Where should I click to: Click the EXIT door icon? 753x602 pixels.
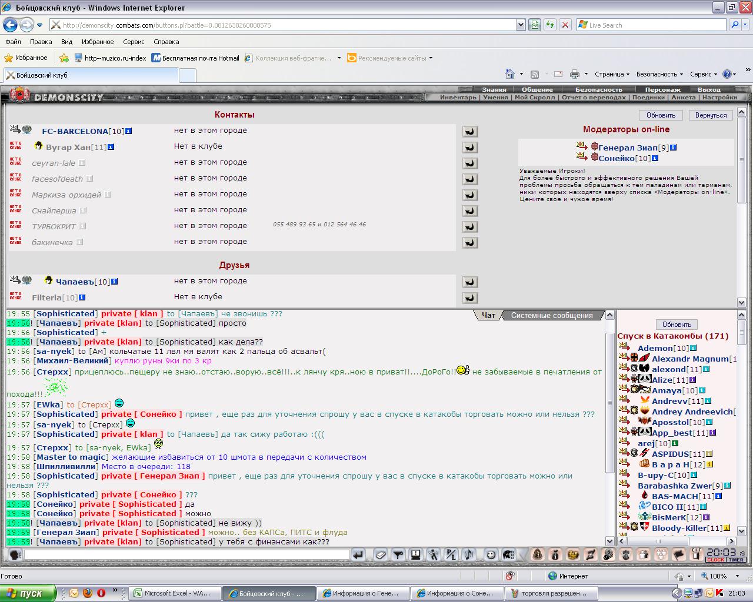pos(697,554)
